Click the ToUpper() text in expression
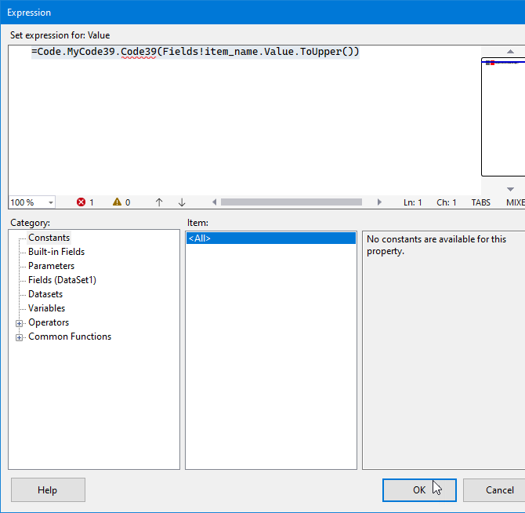Viewport: 525px width, 513px height. pyautogui.click(x=326, y=52)
